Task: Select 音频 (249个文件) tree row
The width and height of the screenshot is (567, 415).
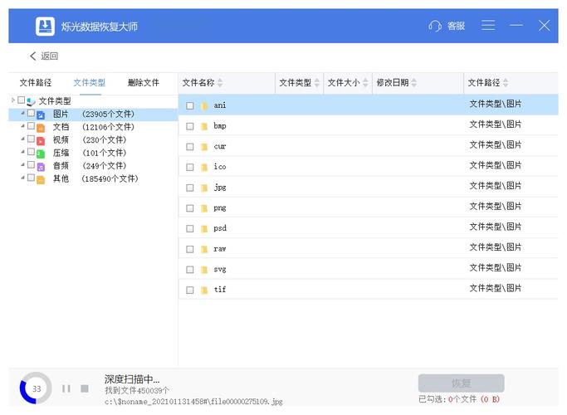Action: 93,166
